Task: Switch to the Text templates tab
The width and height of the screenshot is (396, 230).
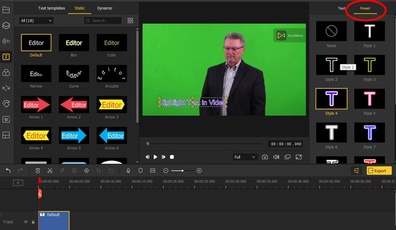Action: [x=52, y=8]
